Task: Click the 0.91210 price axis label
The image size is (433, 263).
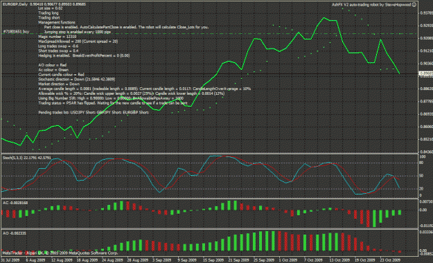Action: coord(426,51)
